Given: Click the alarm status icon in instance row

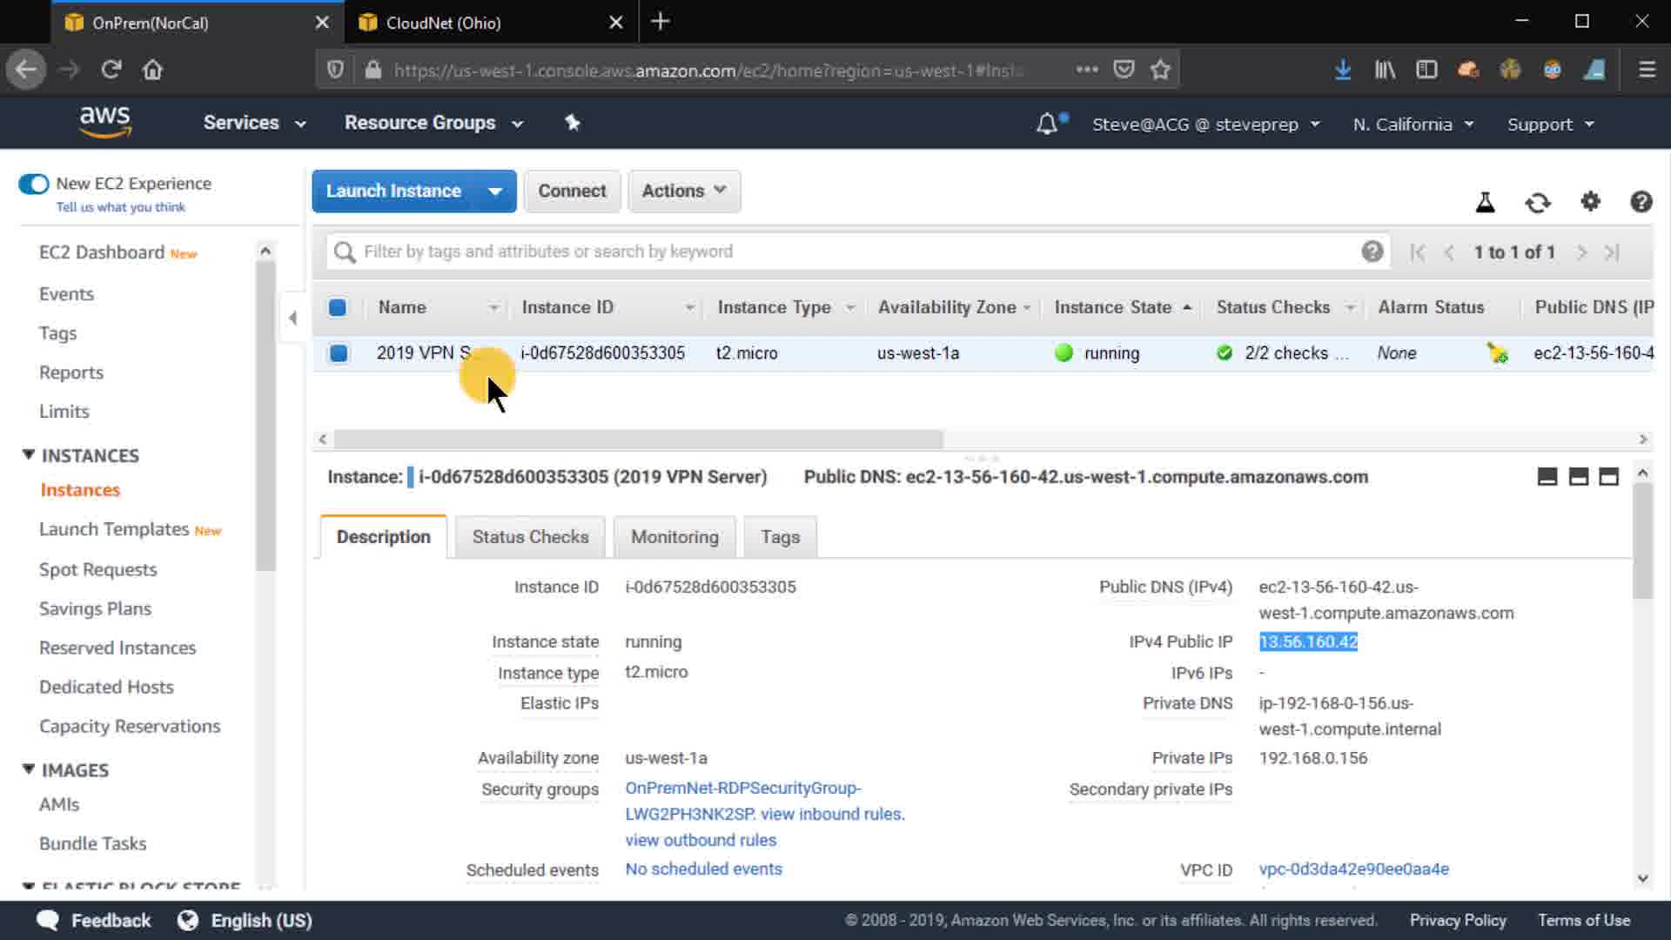Looking at the screenshot, I should 1497,353.
